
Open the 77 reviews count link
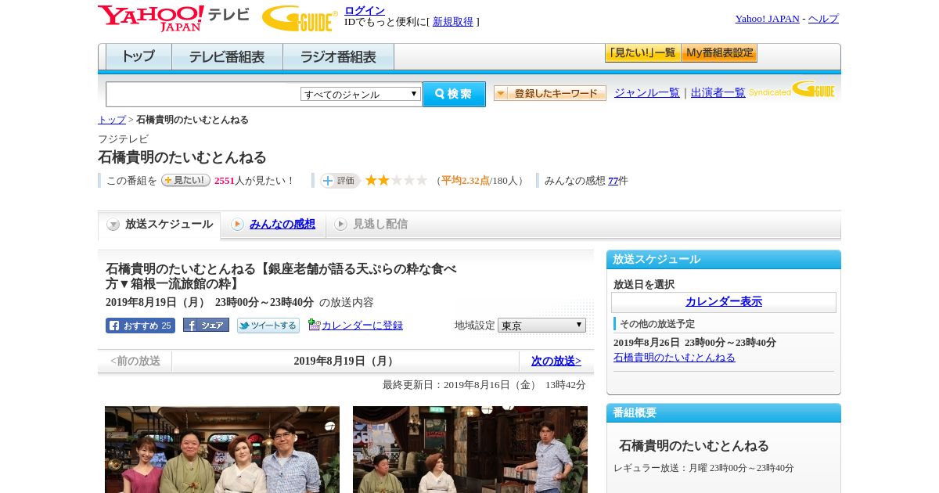point(613,181)
